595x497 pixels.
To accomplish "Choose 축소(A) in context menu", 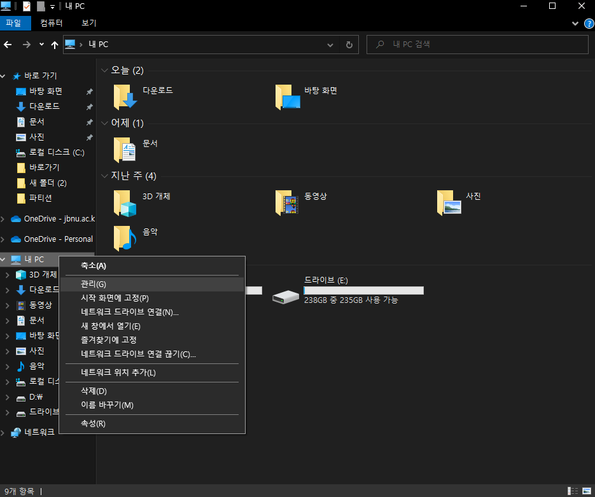I will coord(152,266).
